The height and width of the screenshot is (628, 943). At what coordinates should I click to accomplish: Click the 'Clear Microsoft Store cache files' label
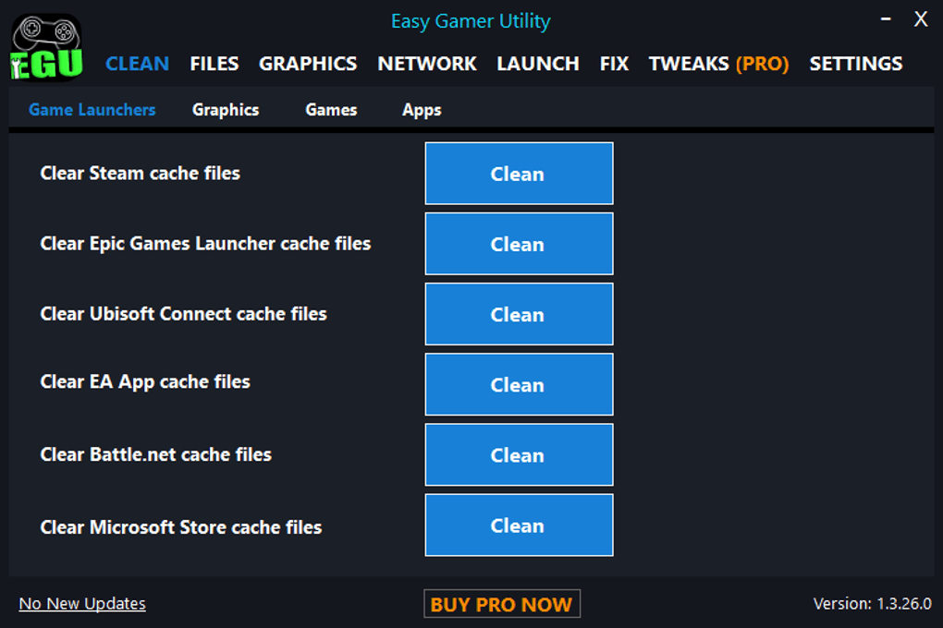[181, 527]
